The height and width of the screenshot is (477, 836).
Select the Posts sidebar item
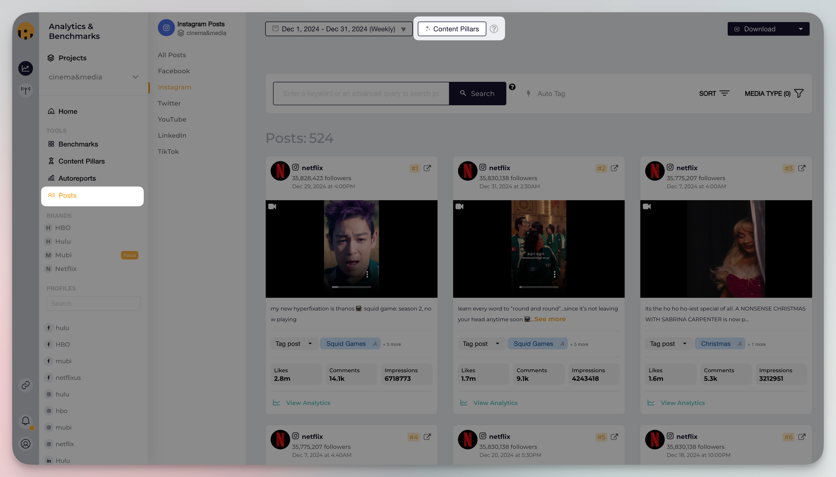click(92, 196)
